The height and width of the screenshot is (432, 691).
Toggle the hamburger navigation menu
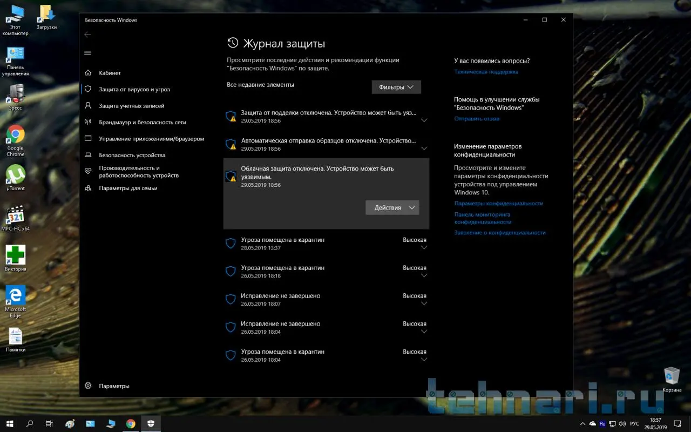click(x=87, y=52)
